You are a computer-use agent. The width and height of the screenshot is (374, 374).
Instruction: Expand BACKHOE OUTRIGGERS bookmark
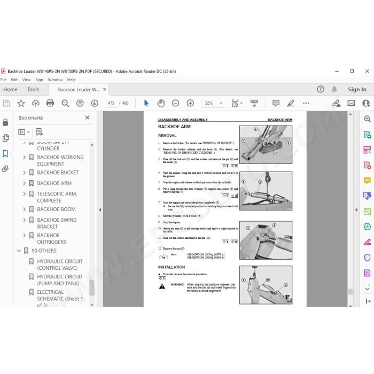coord(25,236)
